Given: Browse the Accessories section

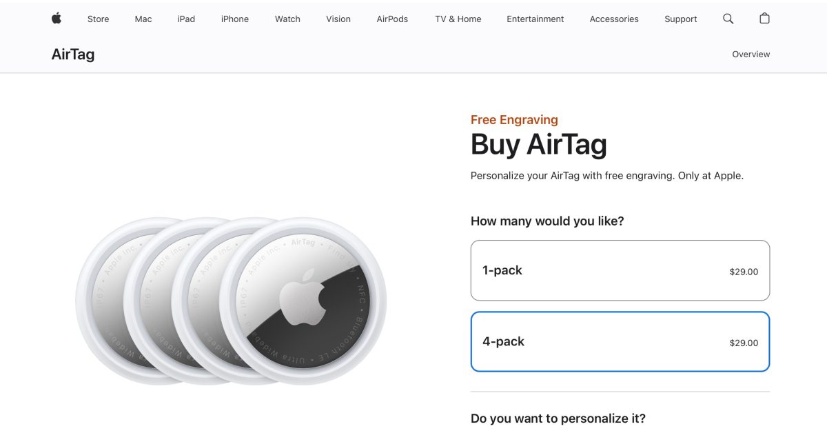Looking at the screenshot, I should [613, 19].
